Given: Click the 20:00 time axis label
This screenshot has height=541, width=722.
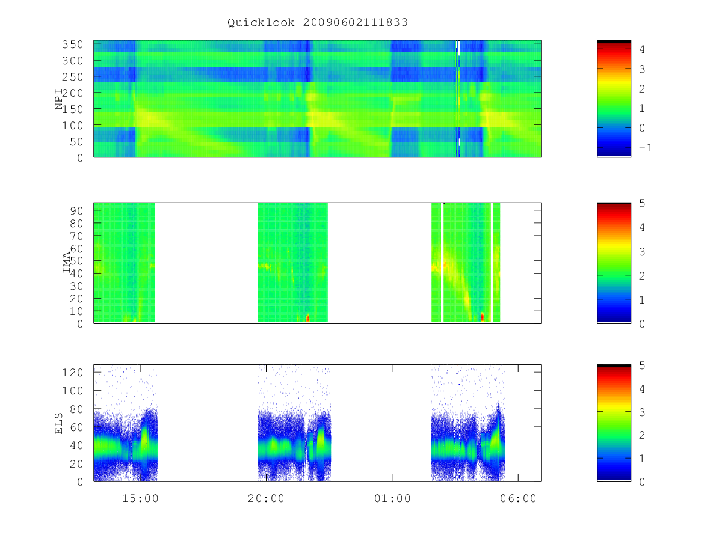Looking at the screenshot, I should (266, 498).
